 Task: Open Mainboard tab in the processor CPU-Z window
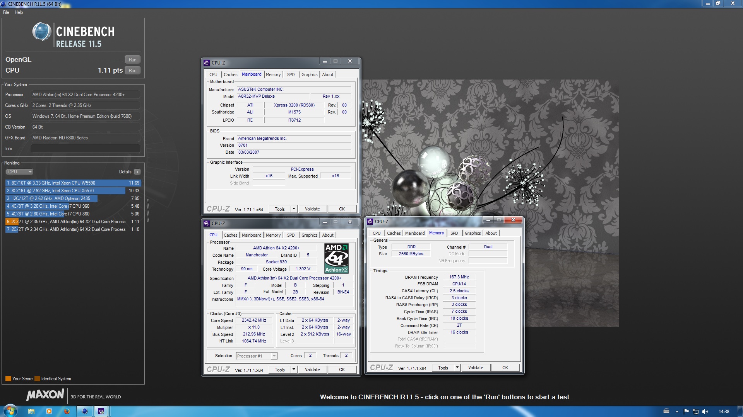(252, 235)
